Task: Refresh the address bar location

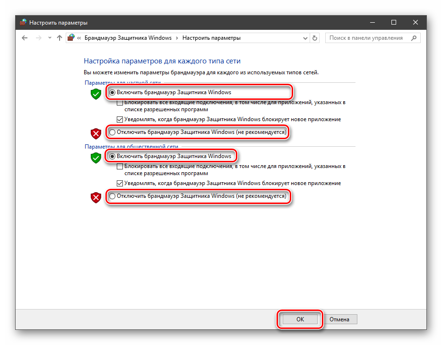Action: tap(315, 38)
